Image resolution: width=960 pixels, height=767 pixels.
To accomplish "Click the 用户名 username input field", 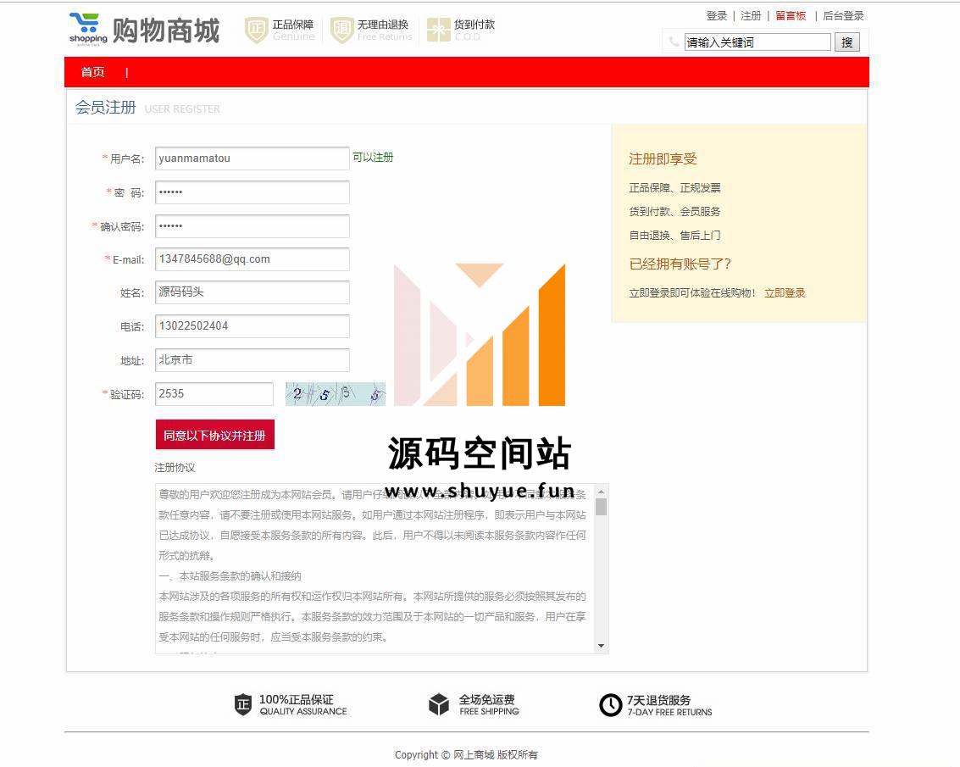I will 252,158.
